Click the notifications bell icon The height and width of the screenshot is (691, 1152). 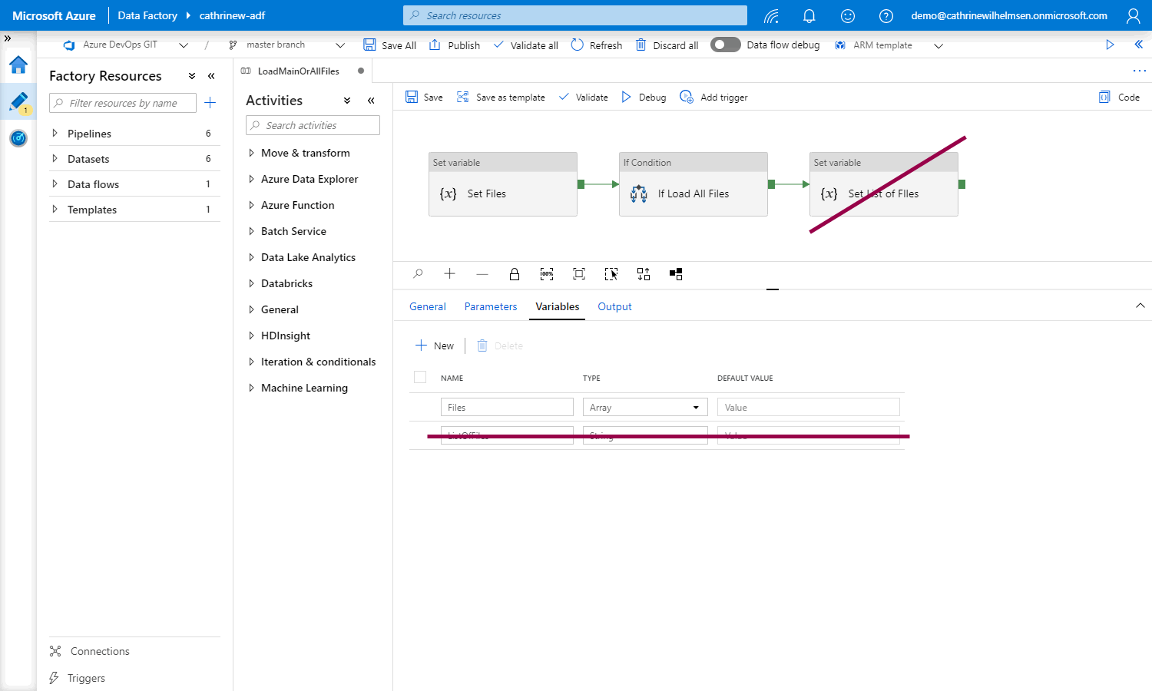click(809, 16)
